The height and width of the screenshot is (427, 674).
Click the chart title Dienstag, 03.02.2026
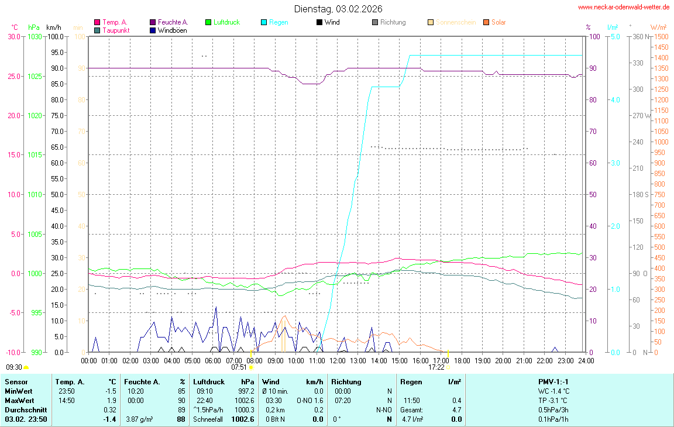point(338,9)
